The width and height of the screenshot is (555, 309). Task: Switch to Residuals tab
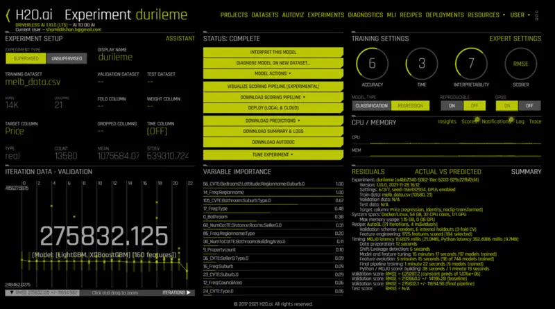[368, 172]
